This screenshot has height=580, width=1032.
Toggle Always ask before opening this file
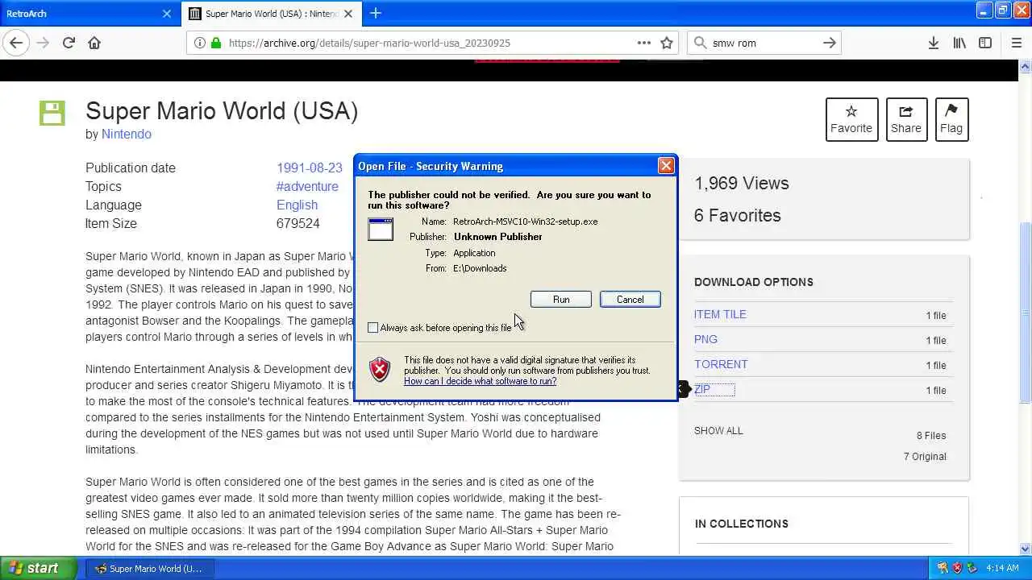coord(372,328)
